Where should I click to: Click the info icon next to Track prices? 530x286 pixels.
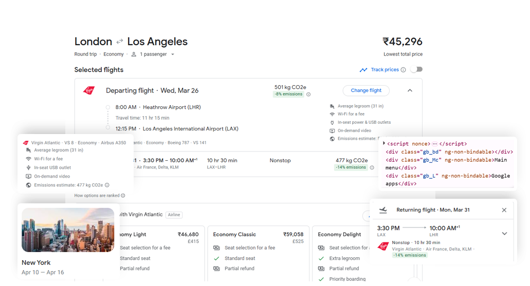click(403, 70)
